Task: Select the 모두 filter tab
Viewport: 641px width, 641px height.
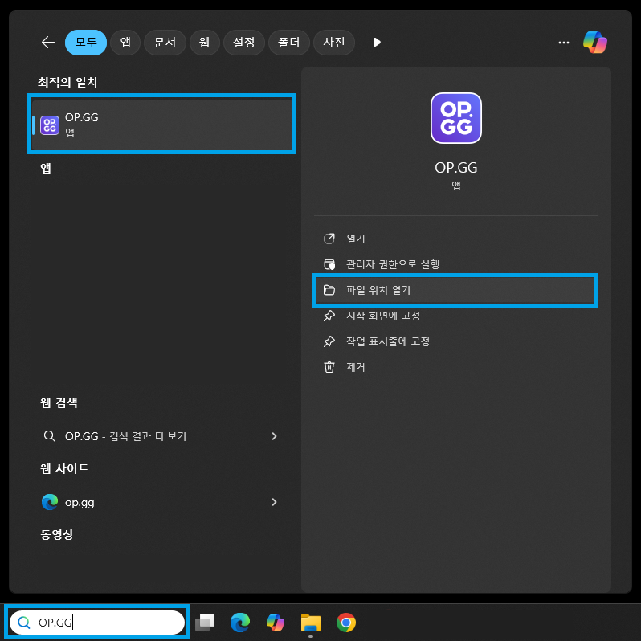Action: point(86,42)
